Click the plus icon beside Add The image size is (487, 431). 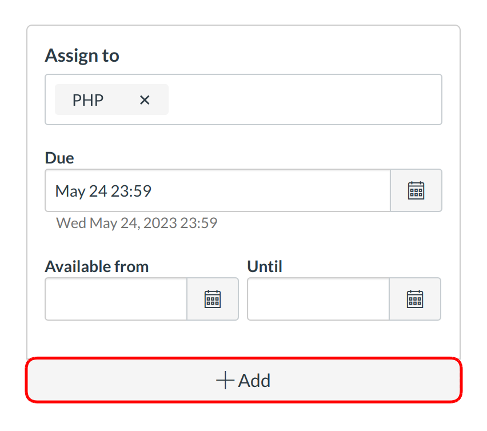pos(225,381)
